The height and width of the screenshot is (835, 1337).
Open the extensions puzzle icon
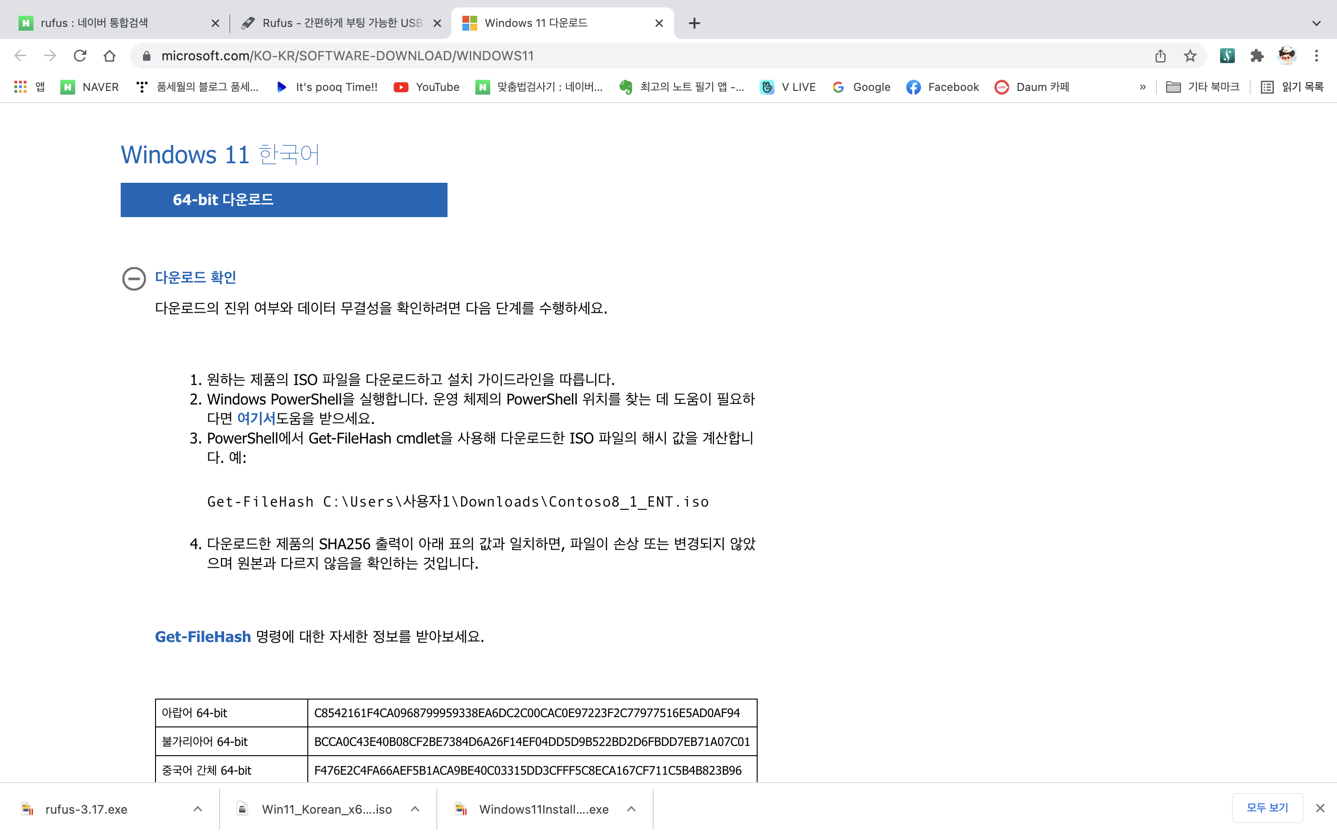point(1257,56)
